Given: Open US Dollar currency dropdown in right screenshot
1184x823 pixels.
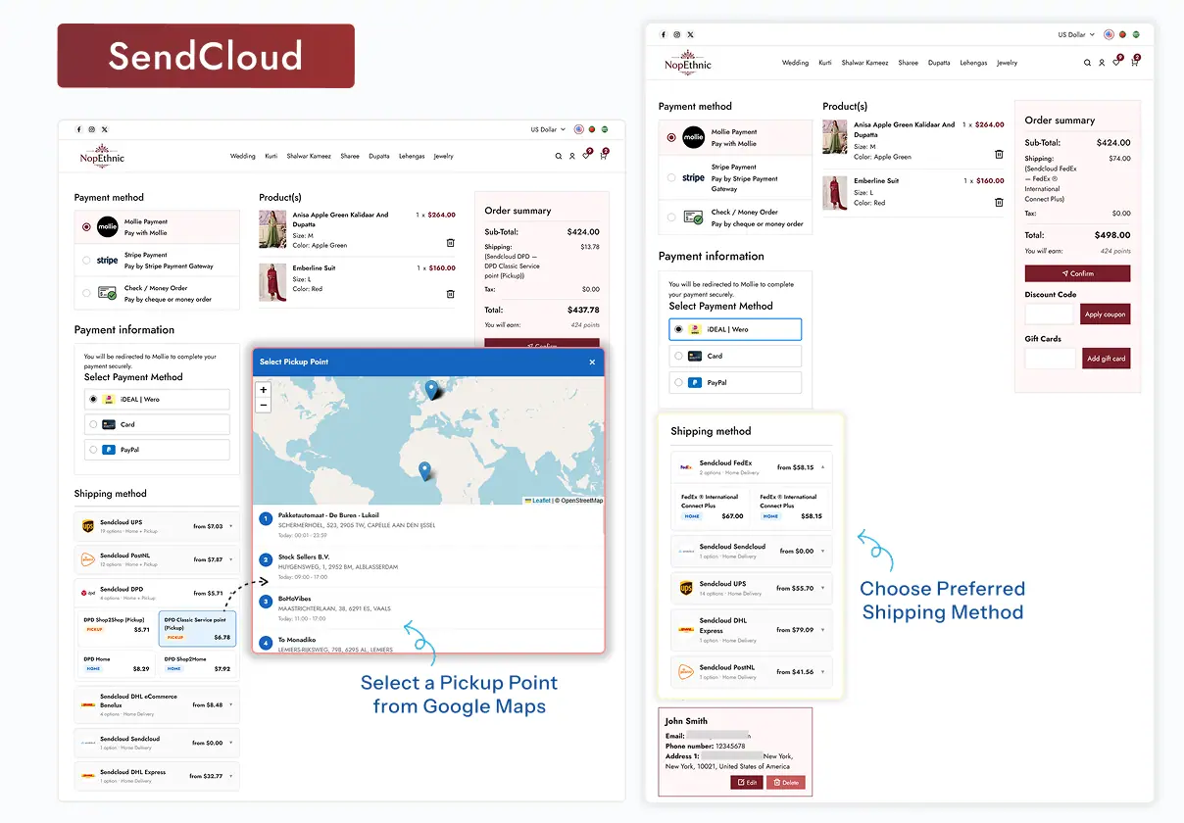Looking at the screenshot, I should (1076, 34).
